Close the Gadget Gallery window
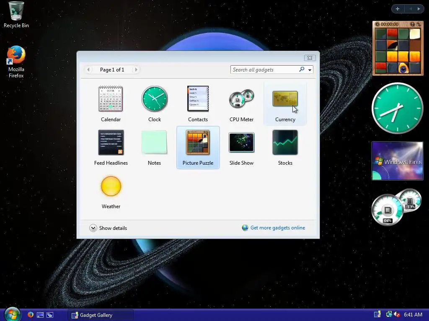The width and height of the screenshot is (429, 321). (x=310, y=58)
